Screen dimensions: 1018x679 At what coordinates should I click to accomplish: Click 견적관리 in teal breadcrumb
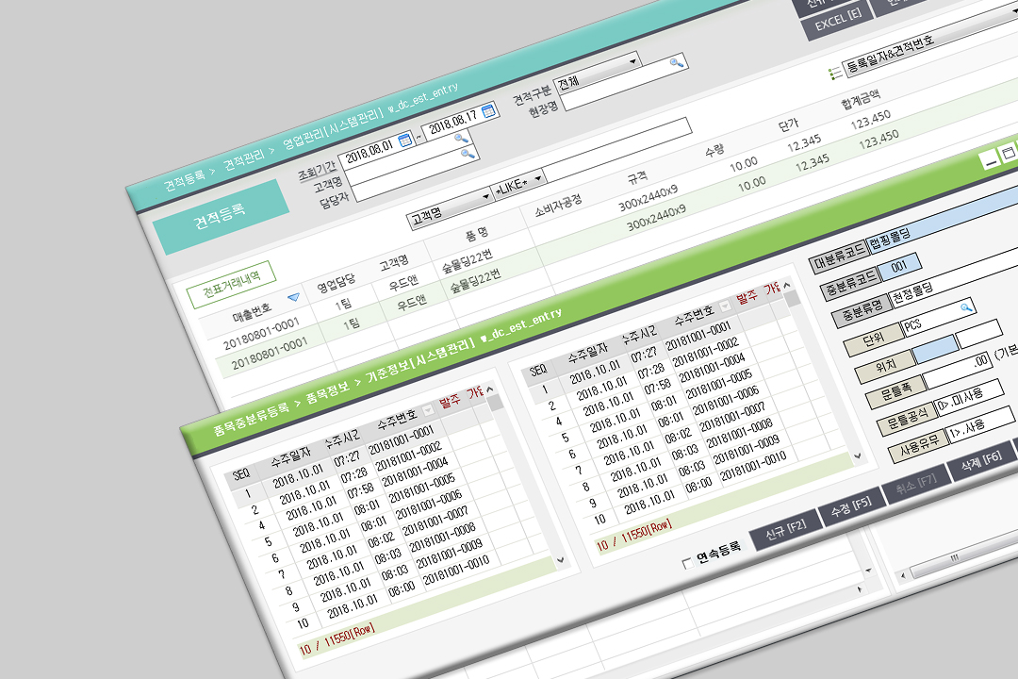244,159
